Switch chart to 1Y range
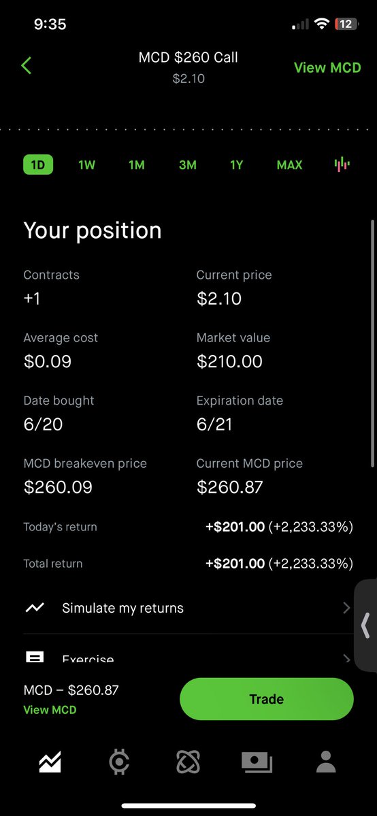The image size is (377, 816). (236, 165)
